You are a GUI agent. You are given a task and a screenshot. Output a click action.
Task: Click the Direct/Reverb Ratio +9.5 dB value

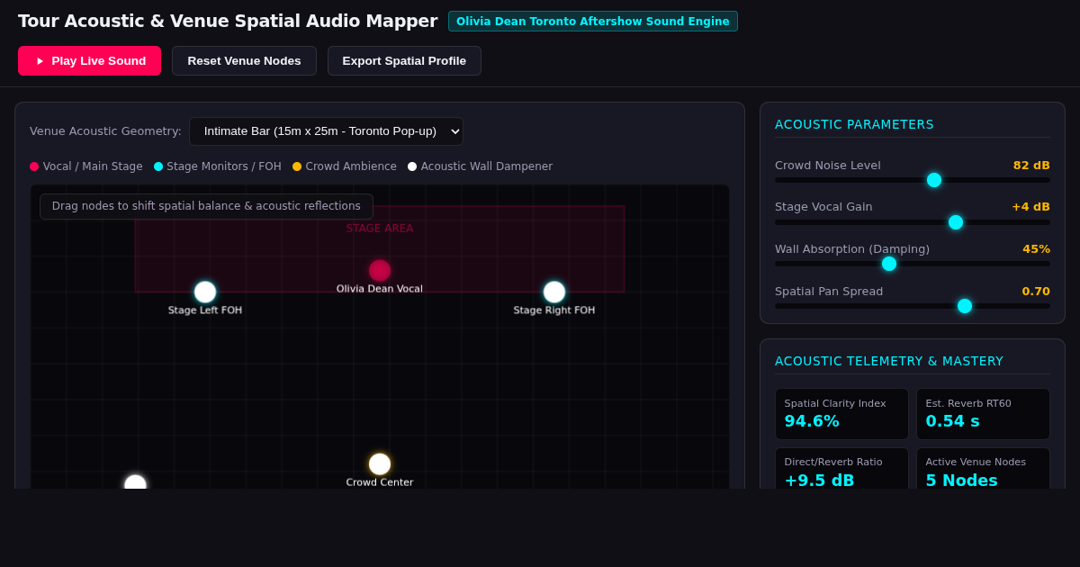(x=819, y=481)
